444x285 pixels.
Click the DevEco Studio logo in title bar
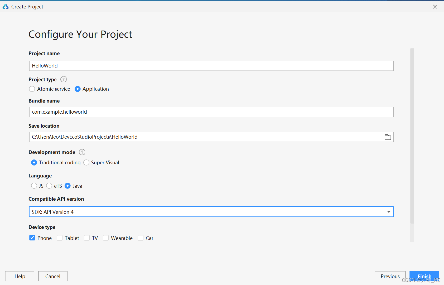point(6,7)
